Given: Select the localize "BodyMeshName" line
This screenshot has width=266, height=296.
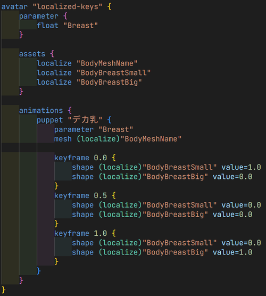Looking at the screenshot, I should (x=87, y=63).
